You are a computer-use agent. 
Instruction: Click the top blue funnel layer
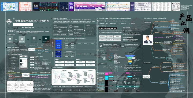click(130, 56)
